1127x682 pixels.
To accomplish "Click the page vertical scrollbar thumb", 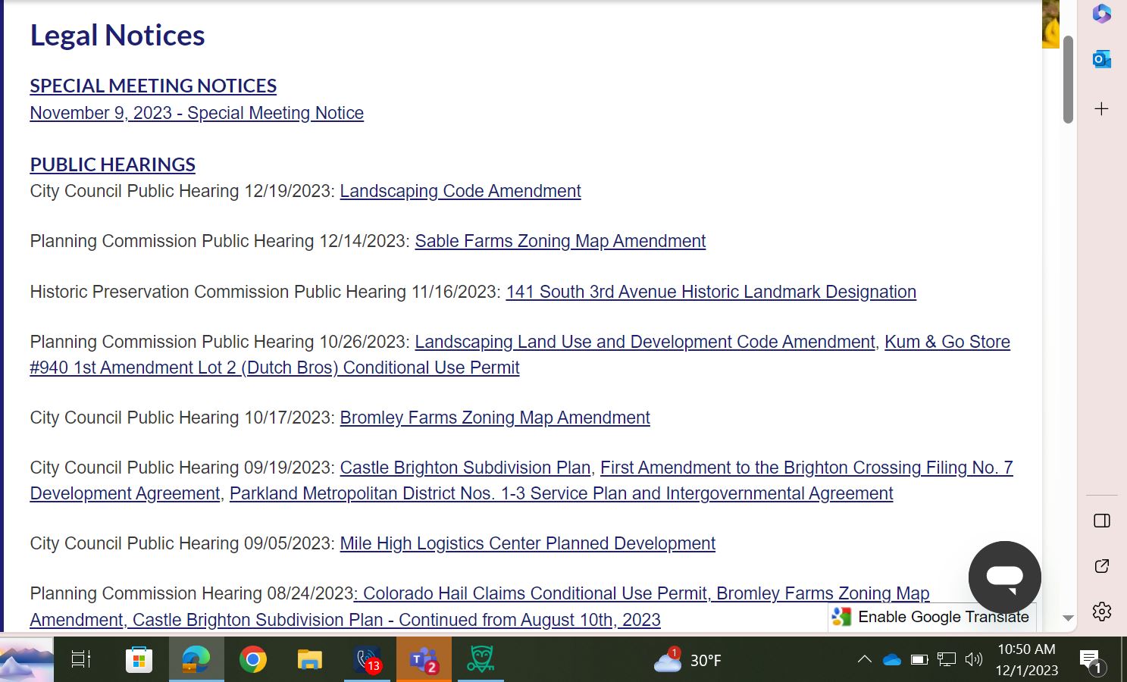I will (x=1068, y=80).
